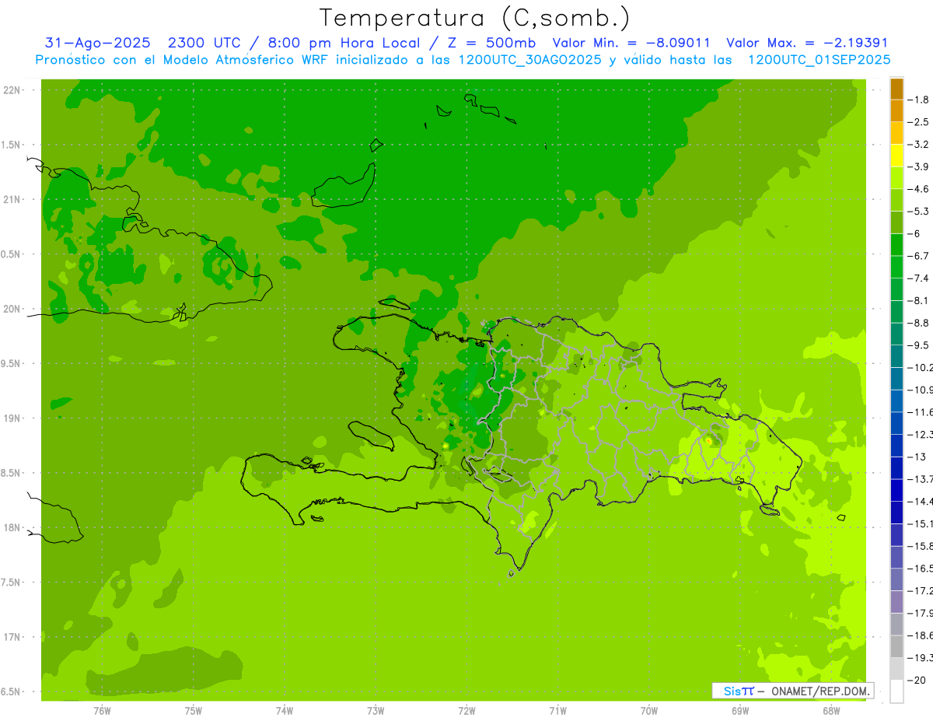The image size is (933, 721).
Task: Click the '-7.4' legend value
Action: pyautogui.click(x=918, y=278)
